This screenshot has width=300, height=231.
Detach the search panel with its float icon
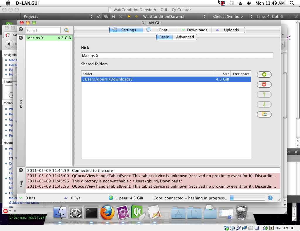pyautogui.click(x=21, y=30)
